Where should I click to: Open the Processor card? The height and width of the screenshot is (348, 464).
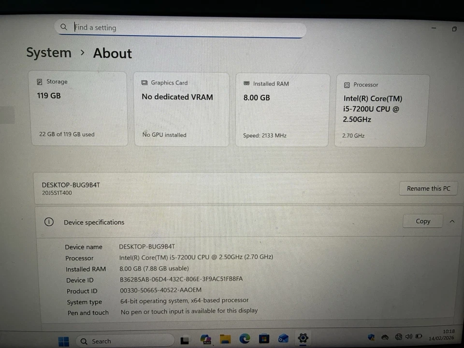[381, 111]
